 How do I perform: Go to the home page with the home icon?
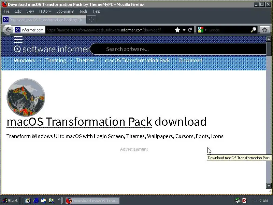265,30
